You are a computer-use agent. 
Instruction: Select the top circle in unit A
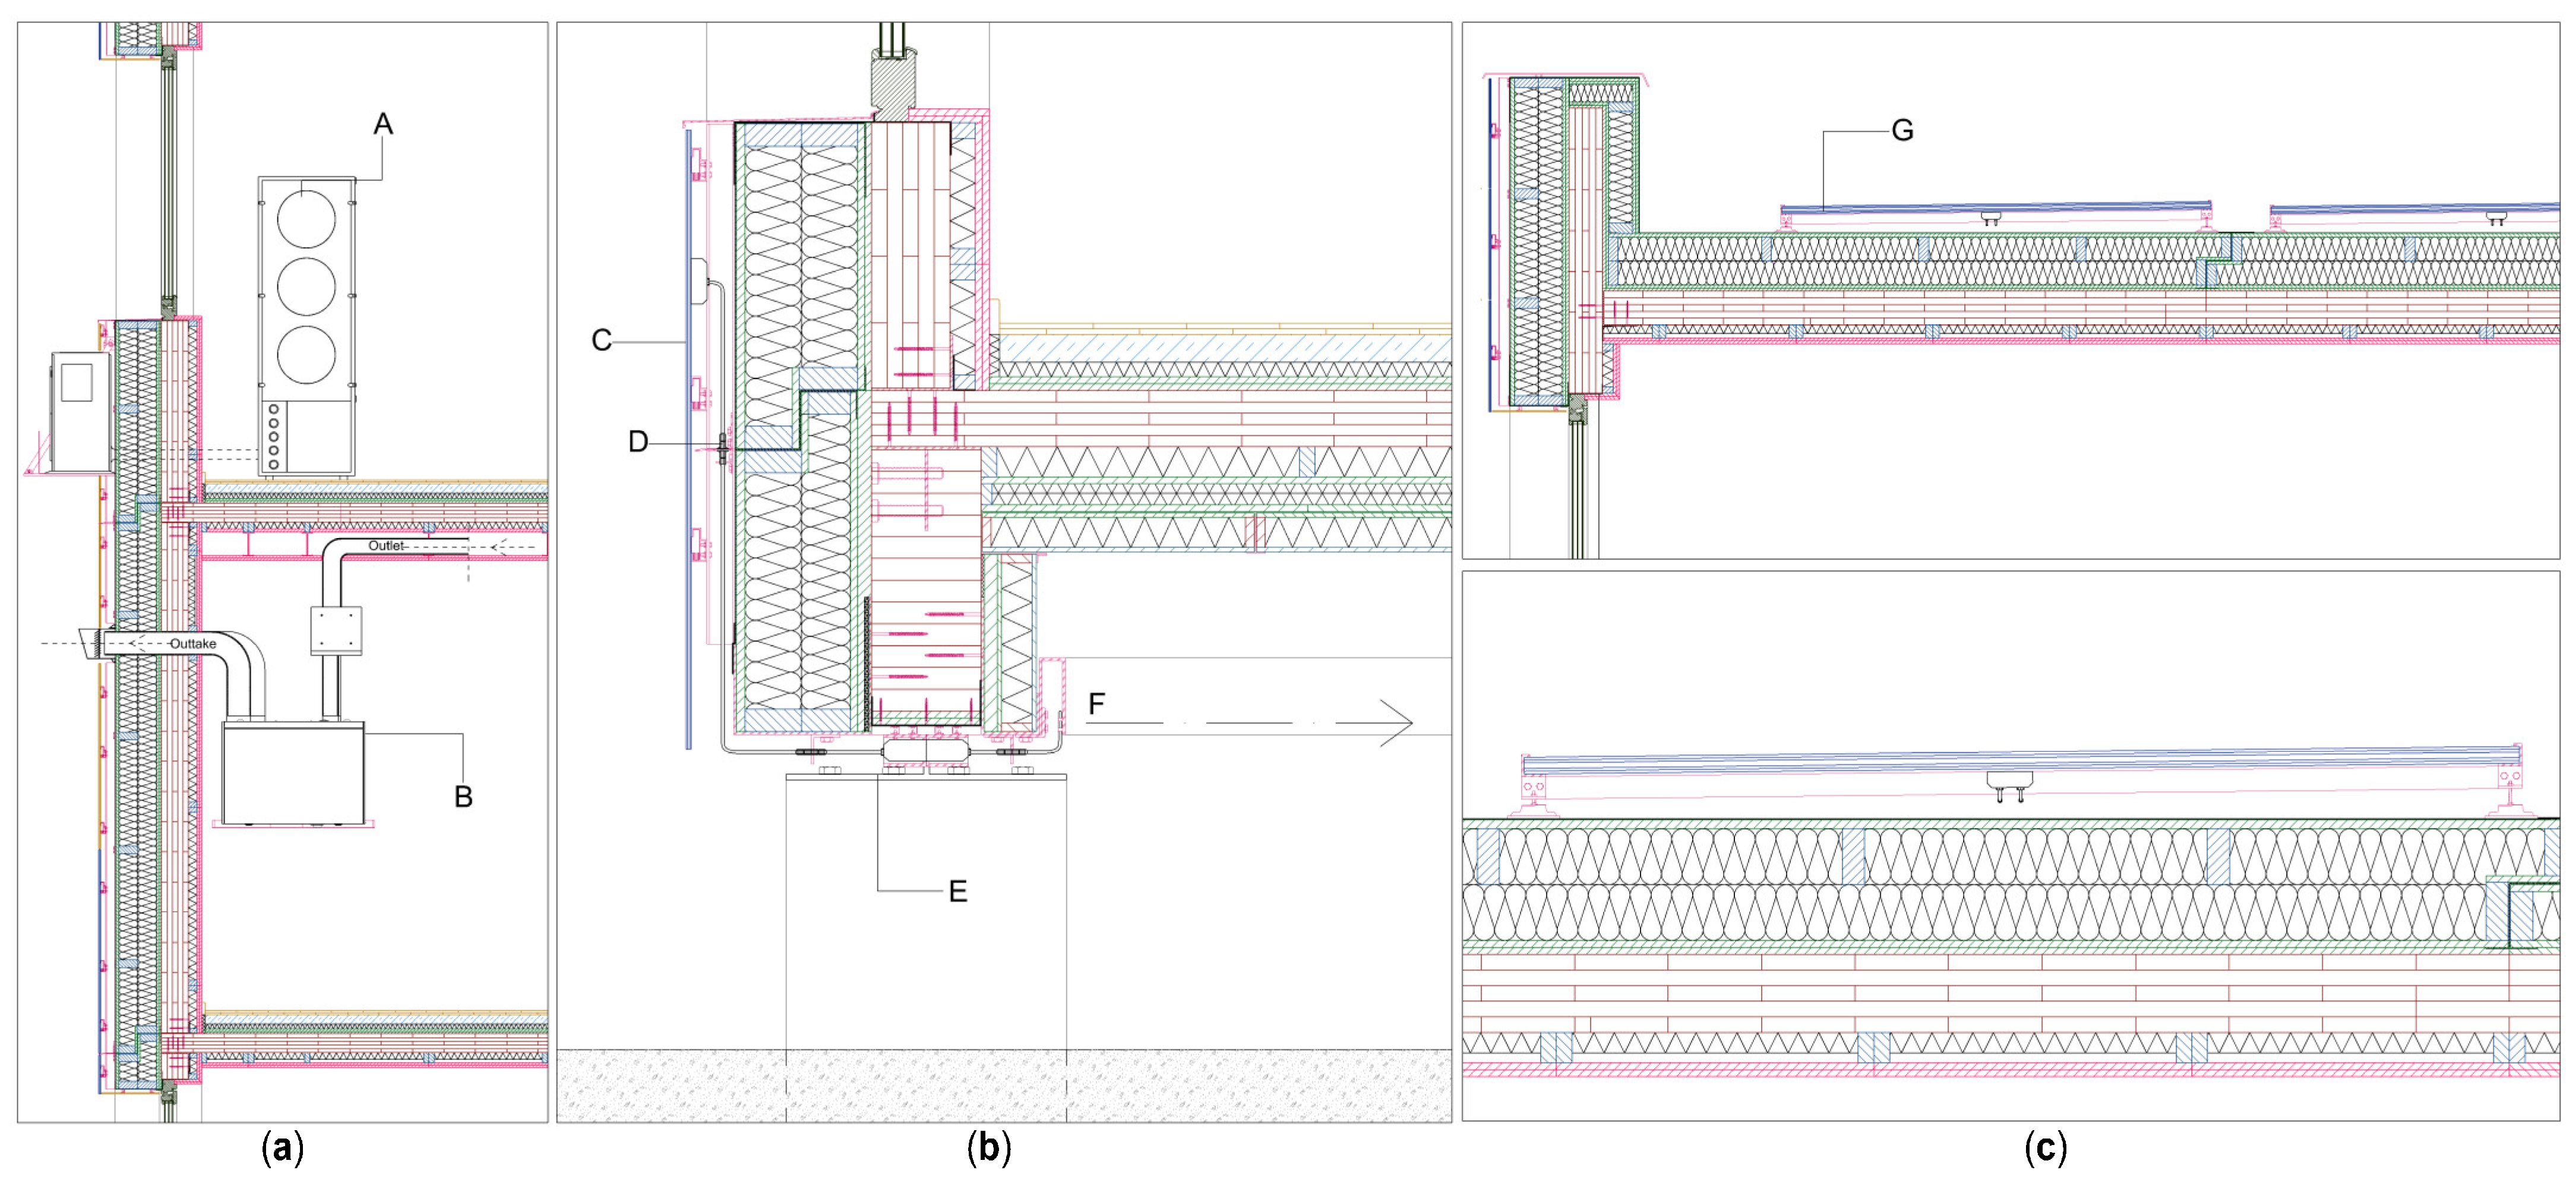tap(306, 219)
